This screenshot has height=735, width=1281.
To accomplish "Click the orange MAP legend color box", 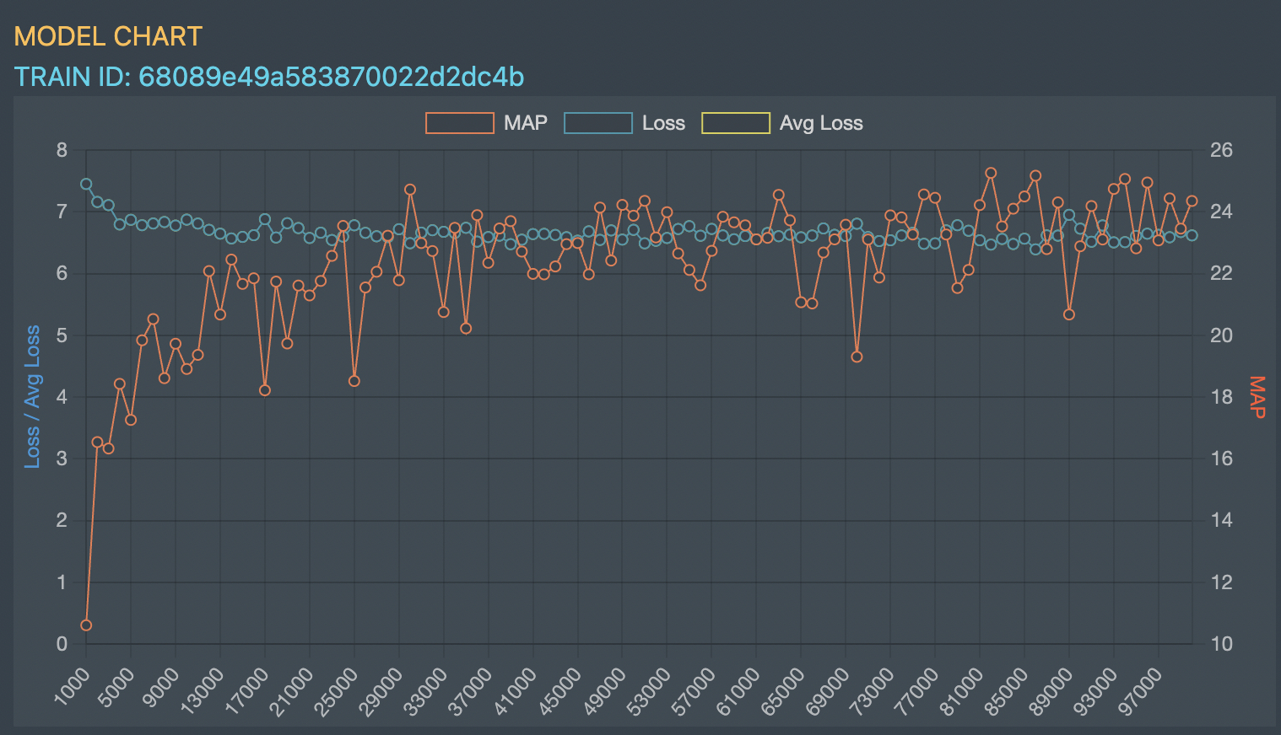I will pyautogui.click(x=460, y=123).
